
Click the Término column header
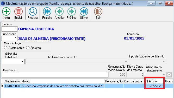(154, 81)
